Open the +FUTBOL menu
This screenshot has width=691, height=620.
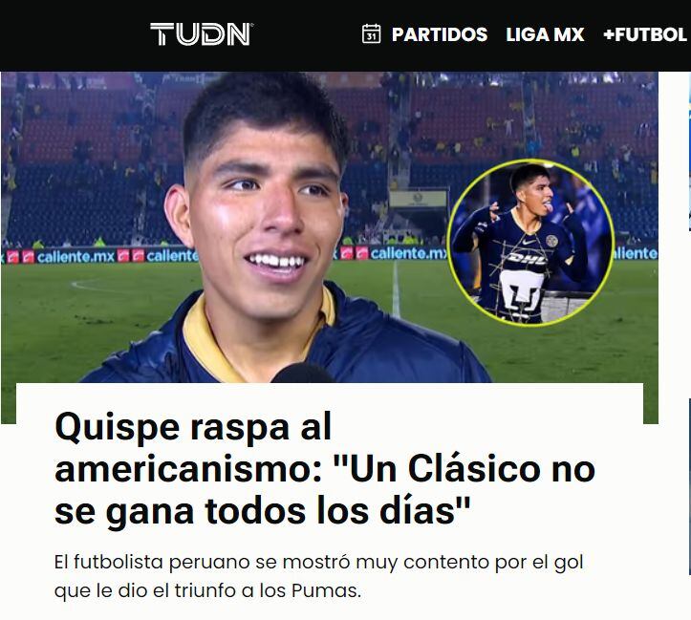(645, 34)
